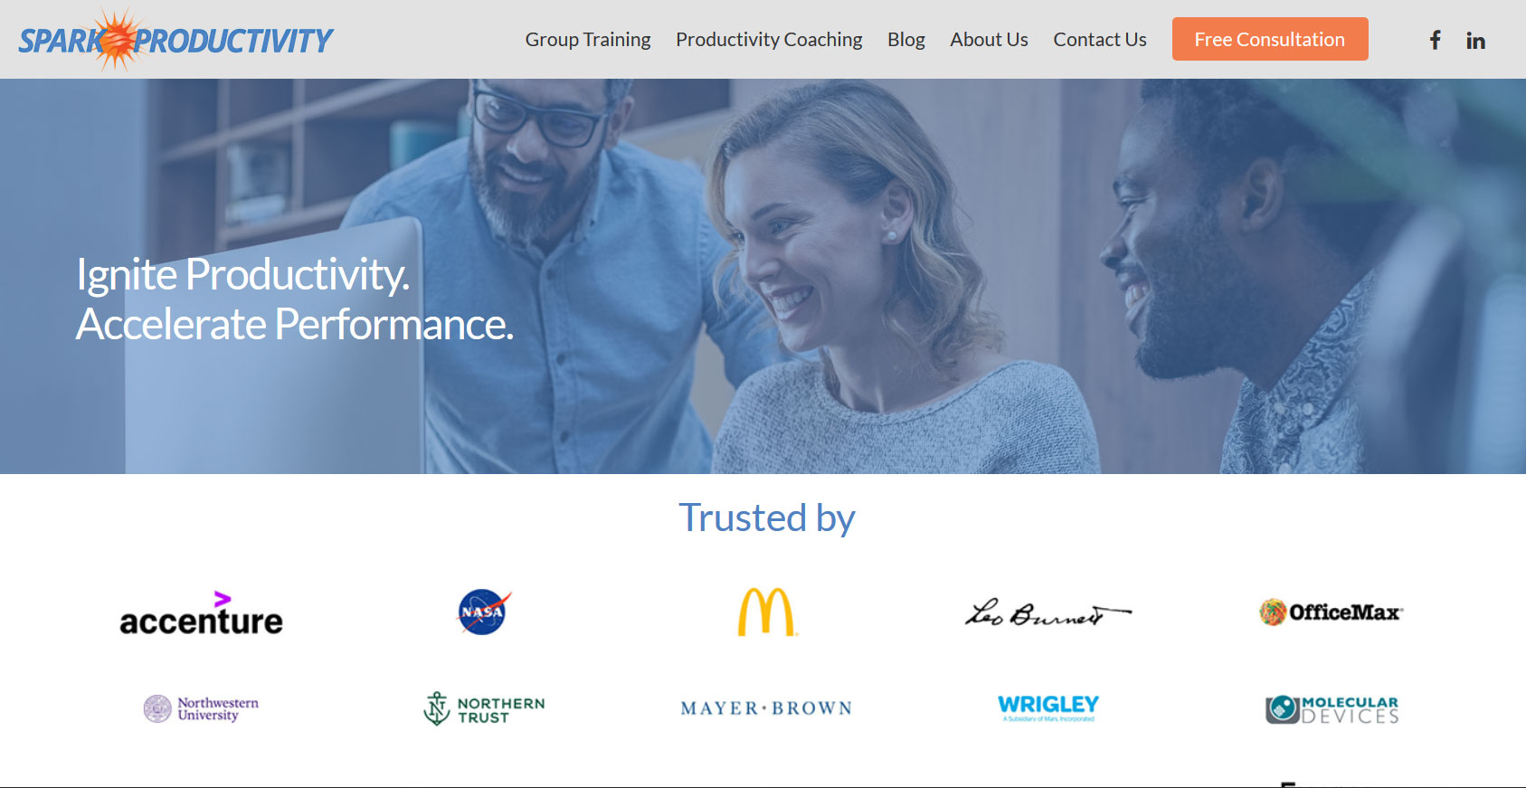Click the Mayer Brown logo
This screenshot has width=1526, height=788.
[766, 708]
